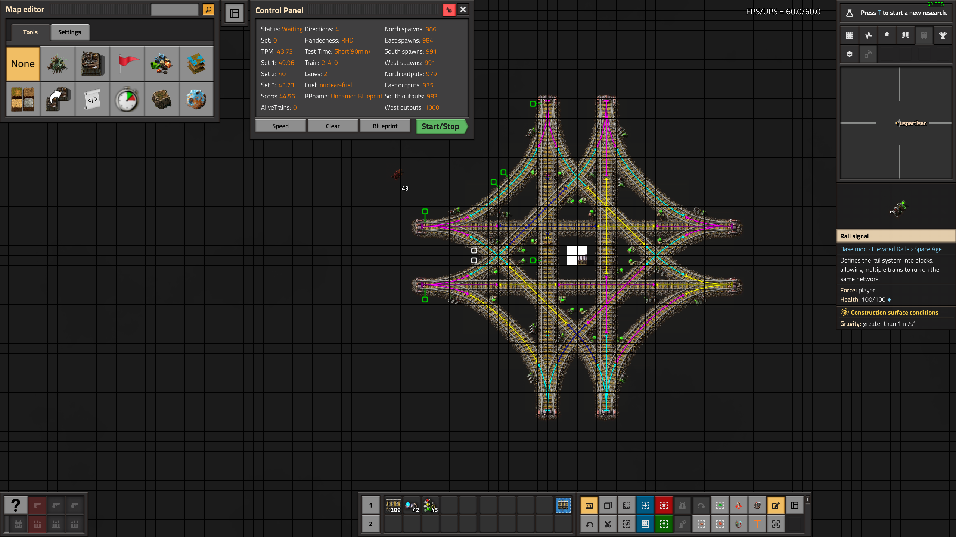Click the Clear button

coord(333,126)
